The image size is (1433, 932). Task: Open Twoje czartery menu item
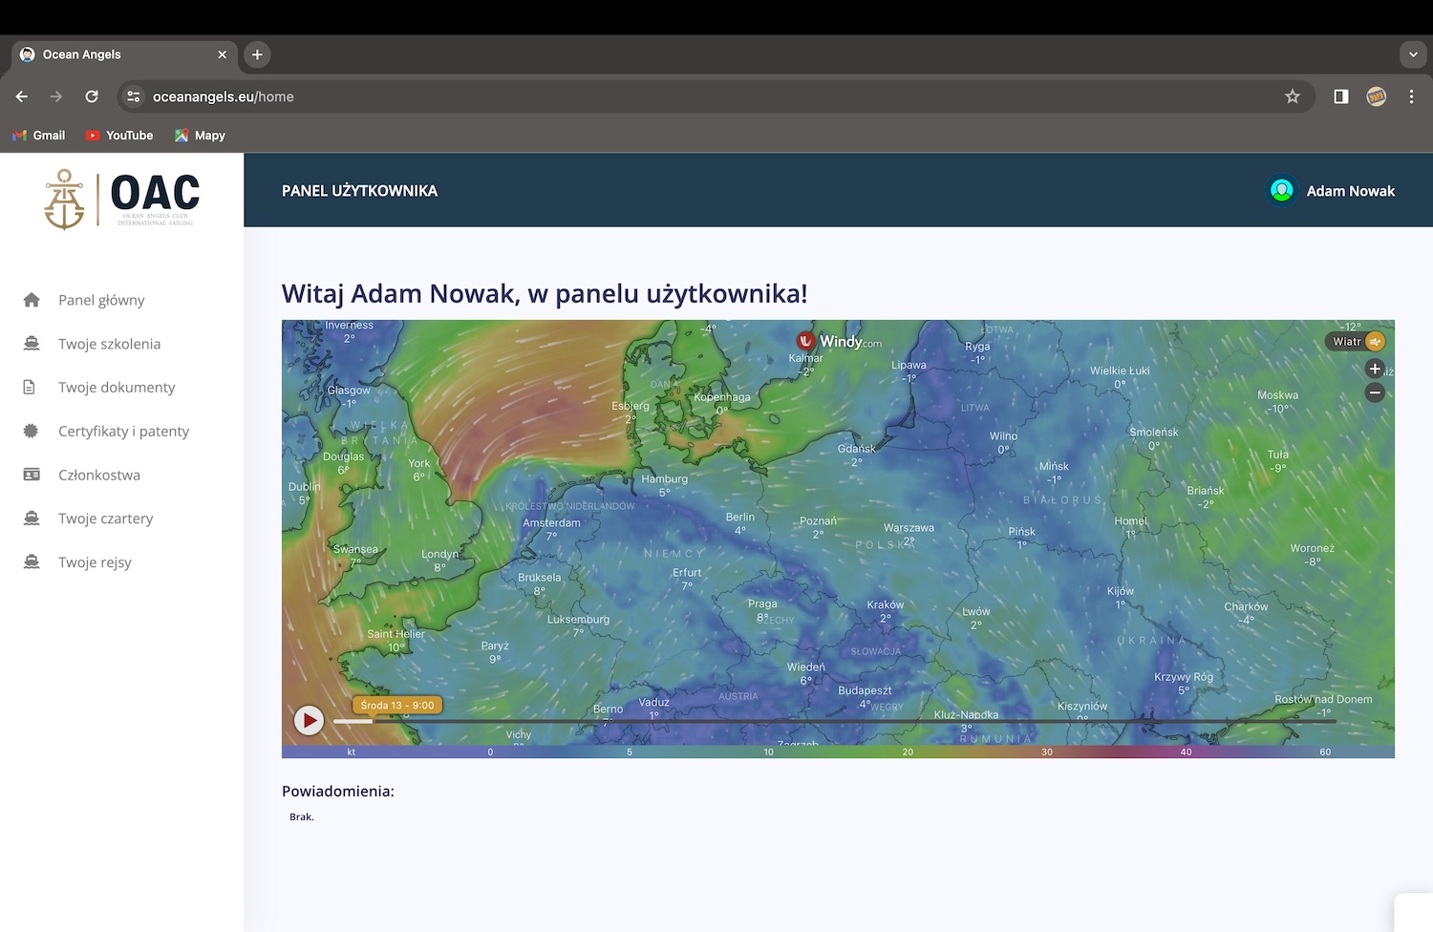tap(105, 519)
